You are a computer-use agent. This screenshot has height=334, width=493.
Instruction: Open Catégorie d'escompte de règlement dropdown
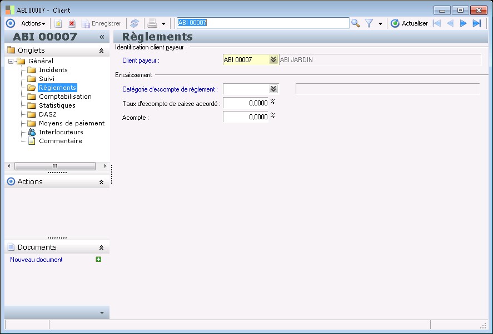pyautogui.click(x=273, y=89)
